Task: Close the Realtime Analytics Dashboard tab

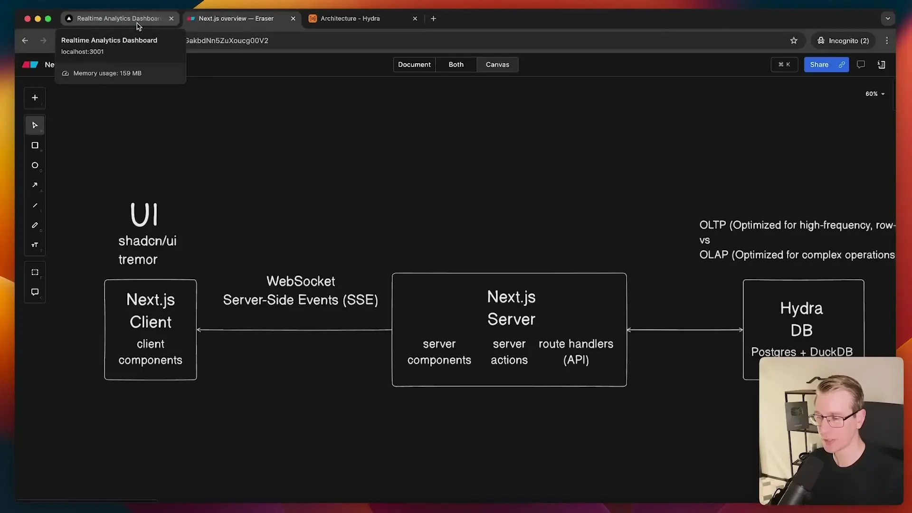Action: pos(171,19)
